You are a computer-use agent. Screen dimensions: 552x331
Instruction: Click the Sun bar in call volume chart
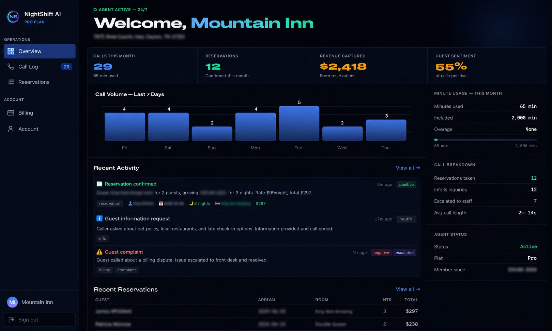[212, 134]
